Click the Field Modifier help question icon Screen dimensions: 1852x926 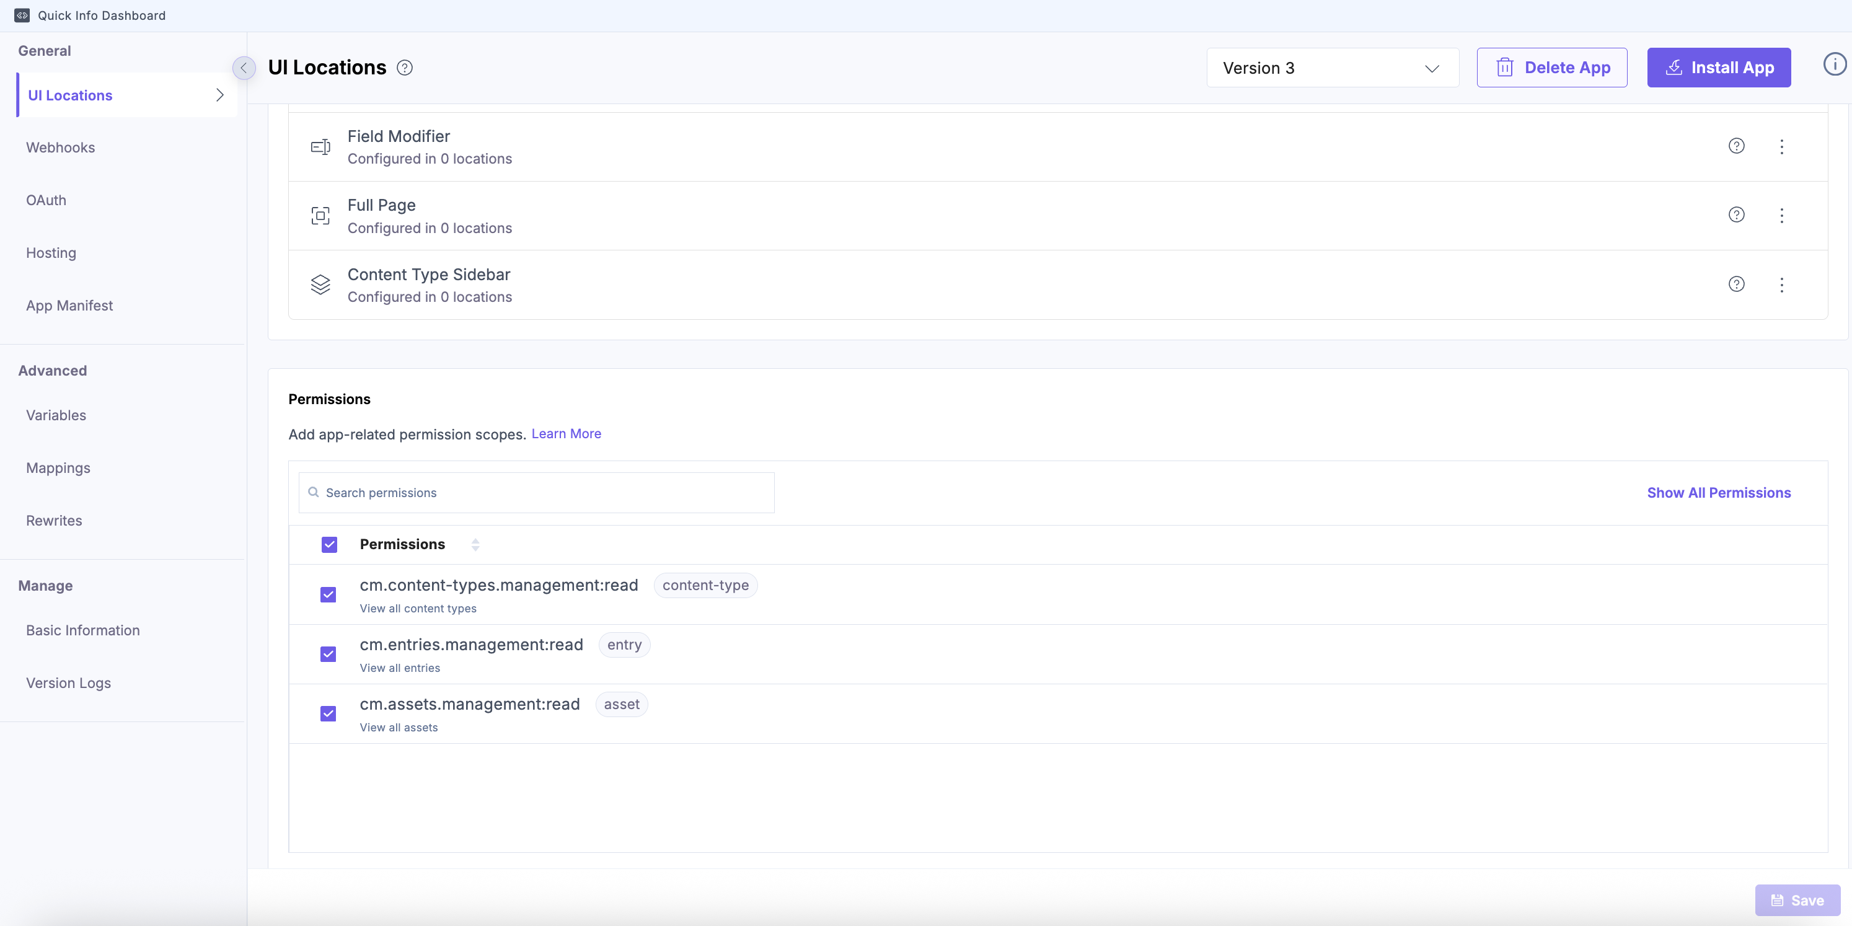(1736, 146)
